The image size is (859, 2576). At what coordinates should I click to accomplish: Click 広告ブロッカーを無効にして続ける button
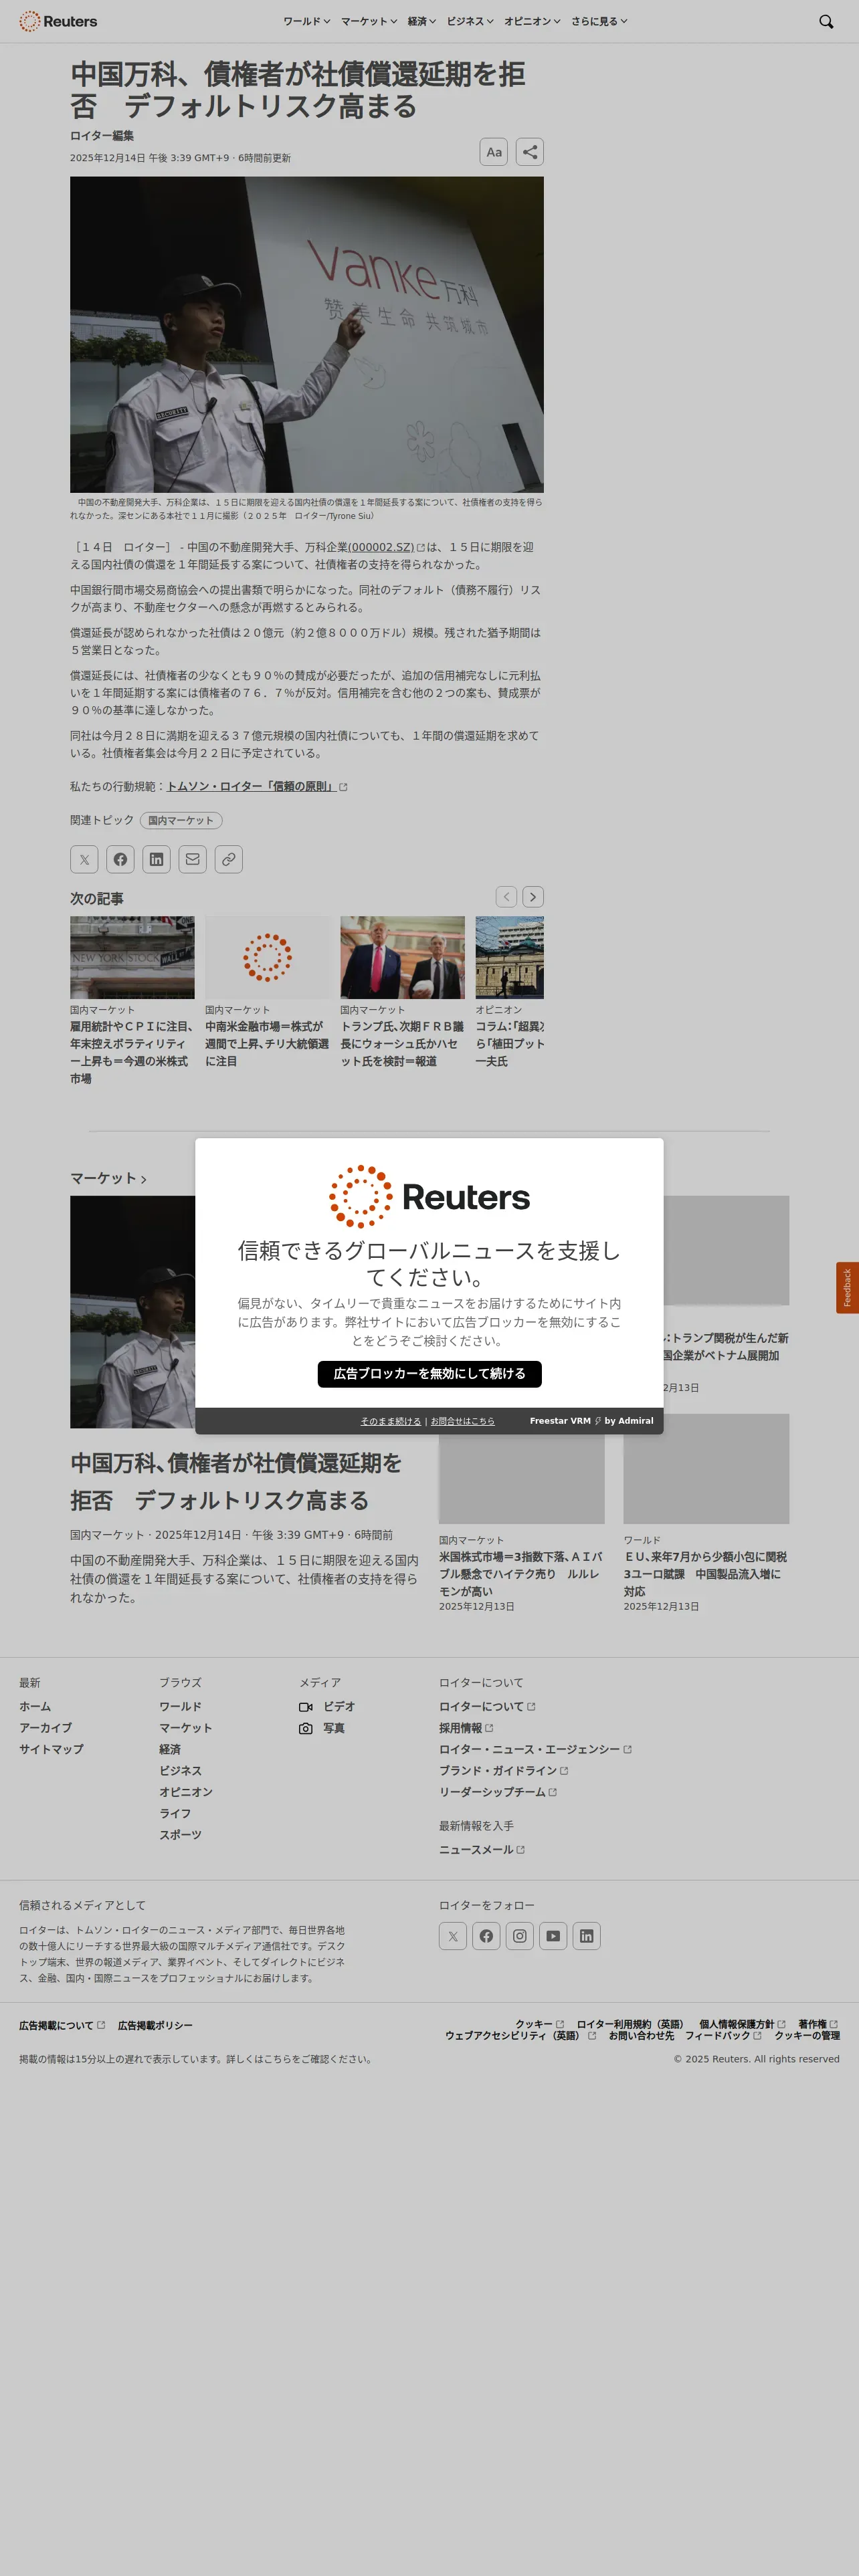click(429, 1374)
